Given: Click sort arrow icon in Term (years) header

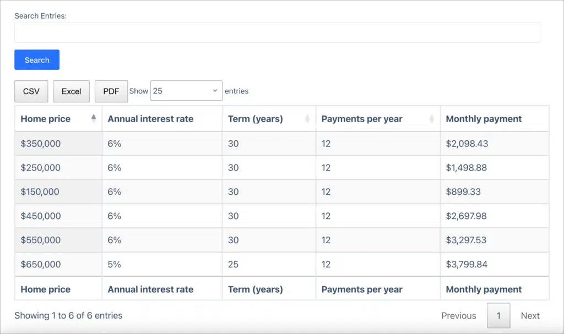Looking at the screenshot, I should [x=307, y=119].
